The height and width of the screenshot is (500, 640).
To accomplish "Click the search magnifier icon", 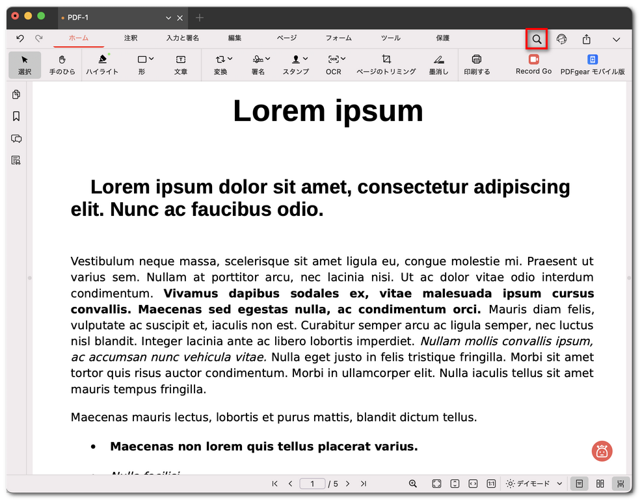I will 537,40.
